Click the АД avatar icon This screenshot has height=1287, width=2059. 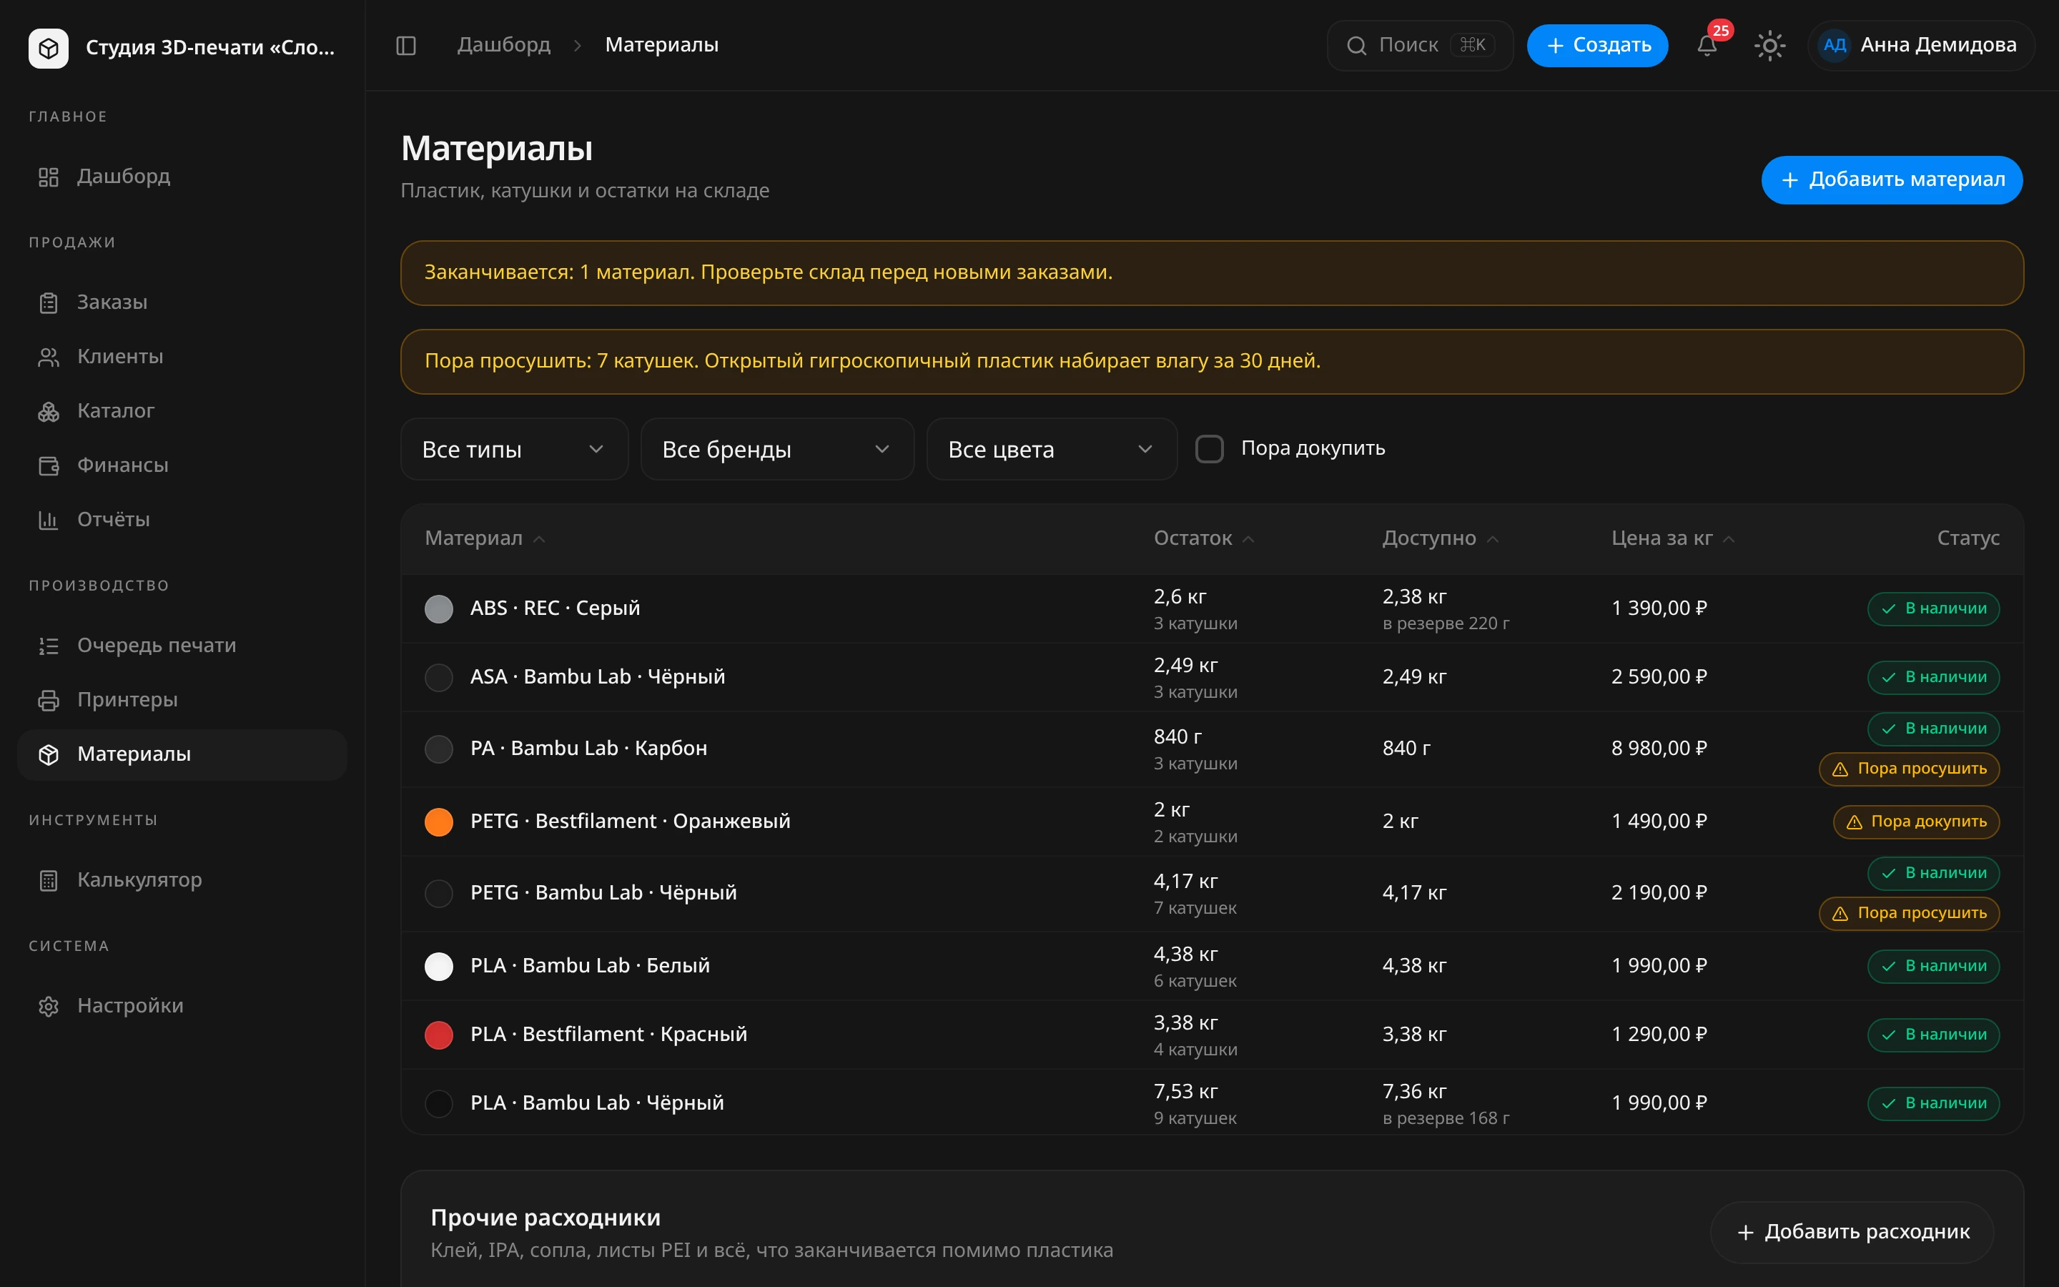1835,45
